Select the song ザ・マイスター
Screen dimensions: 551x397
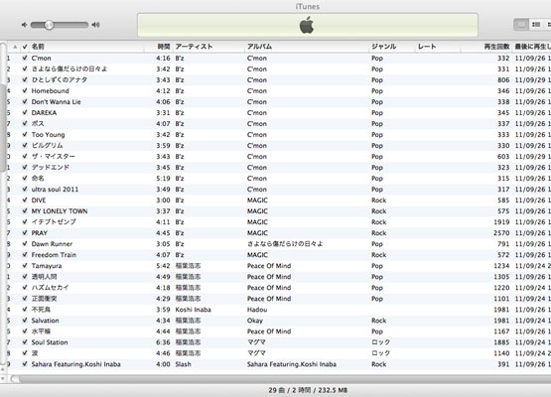(53, 156)
